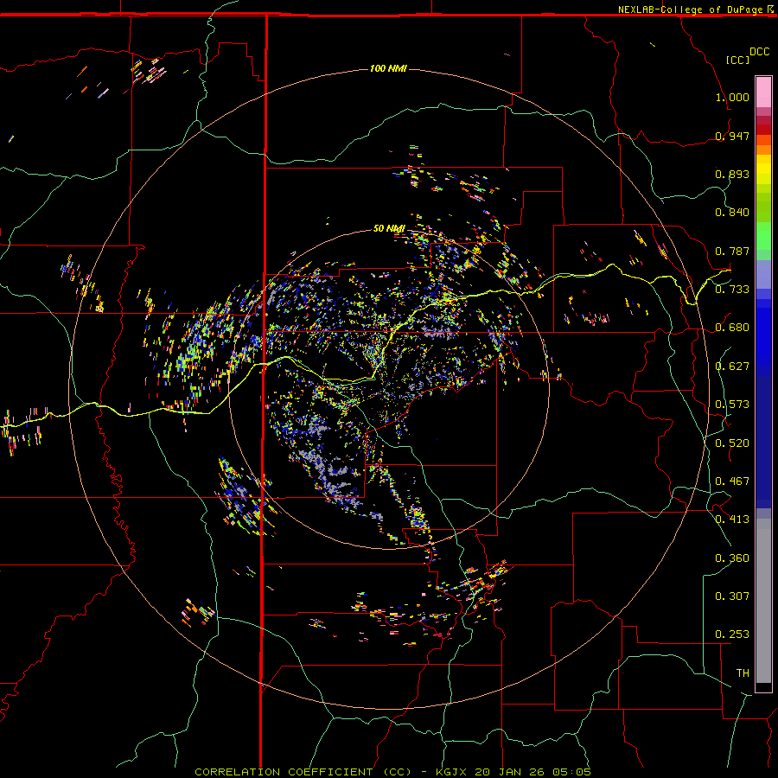Click the 0.947 scale value
The image size is (778, 778).
pos(732,136)
